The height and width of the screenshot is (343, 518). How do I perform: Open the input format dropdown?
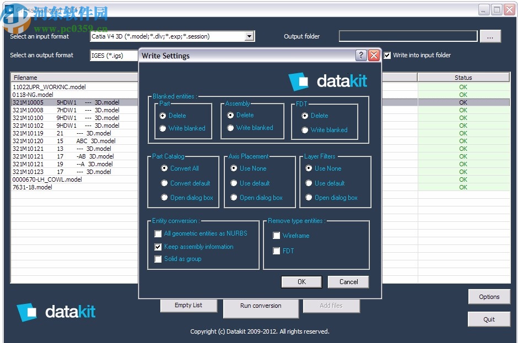[x=249, y=36]
